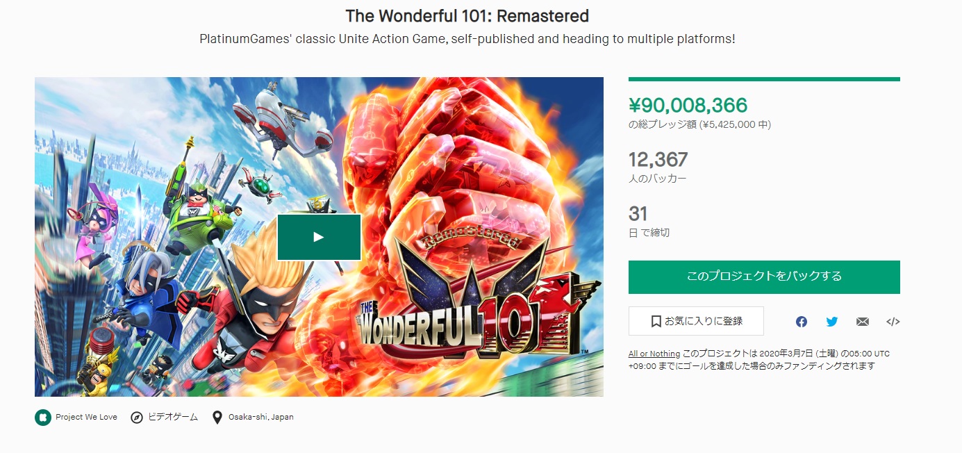The height and width of the screenshot is (453, 962).
Task: Click the green funding progress bar
Action: tap(764, 79)
